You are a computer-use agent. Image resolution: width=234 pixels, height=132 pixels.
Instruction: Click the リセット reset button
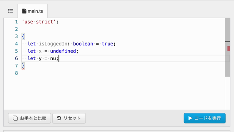[x=69, y=118]
